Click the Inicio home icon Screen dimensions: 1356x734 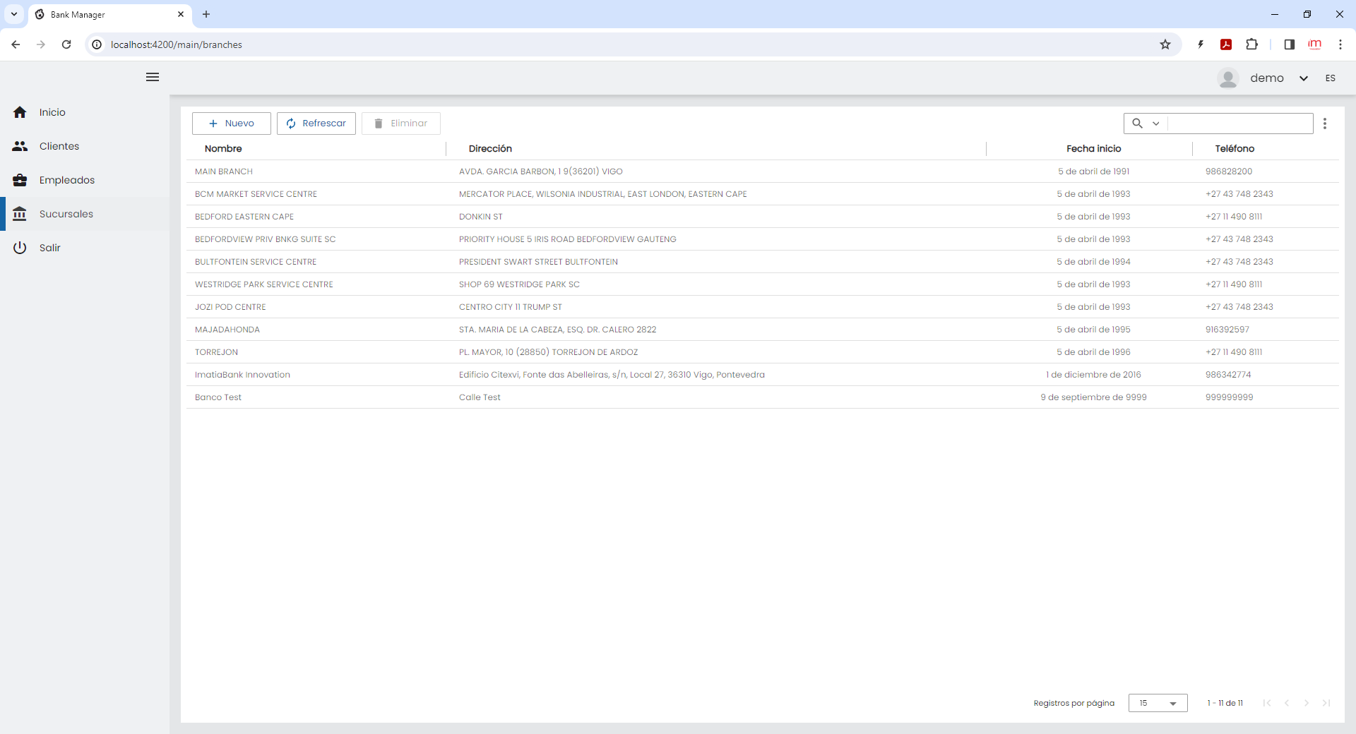[x=20, y=112]
